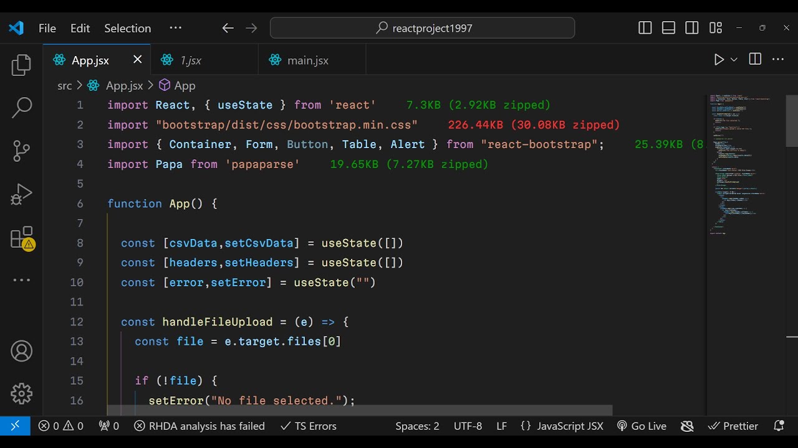Expand the hidden menus ellipsis

175,28
